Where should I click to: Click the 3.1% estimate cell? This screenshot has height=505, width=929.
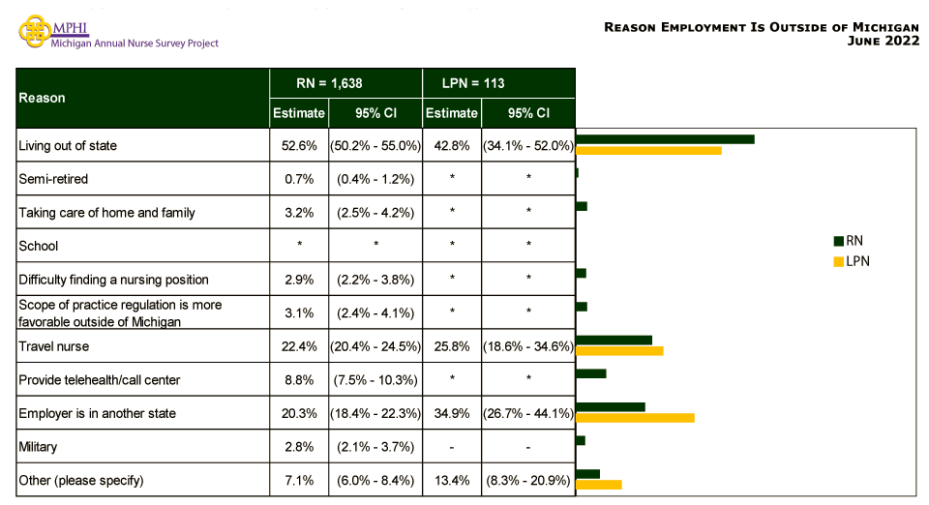pyautogui.click(x=299, y=313)
